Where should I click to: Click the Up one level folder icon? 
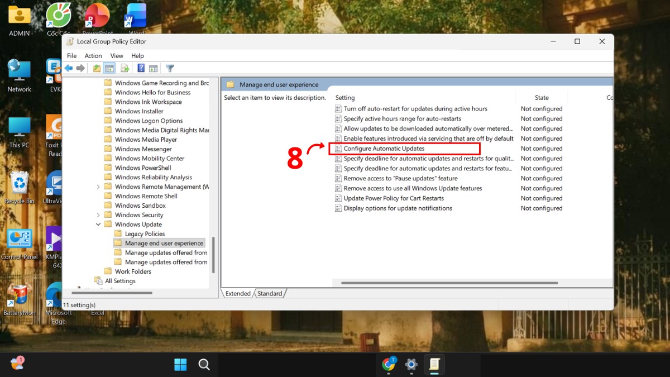(95, 68)
